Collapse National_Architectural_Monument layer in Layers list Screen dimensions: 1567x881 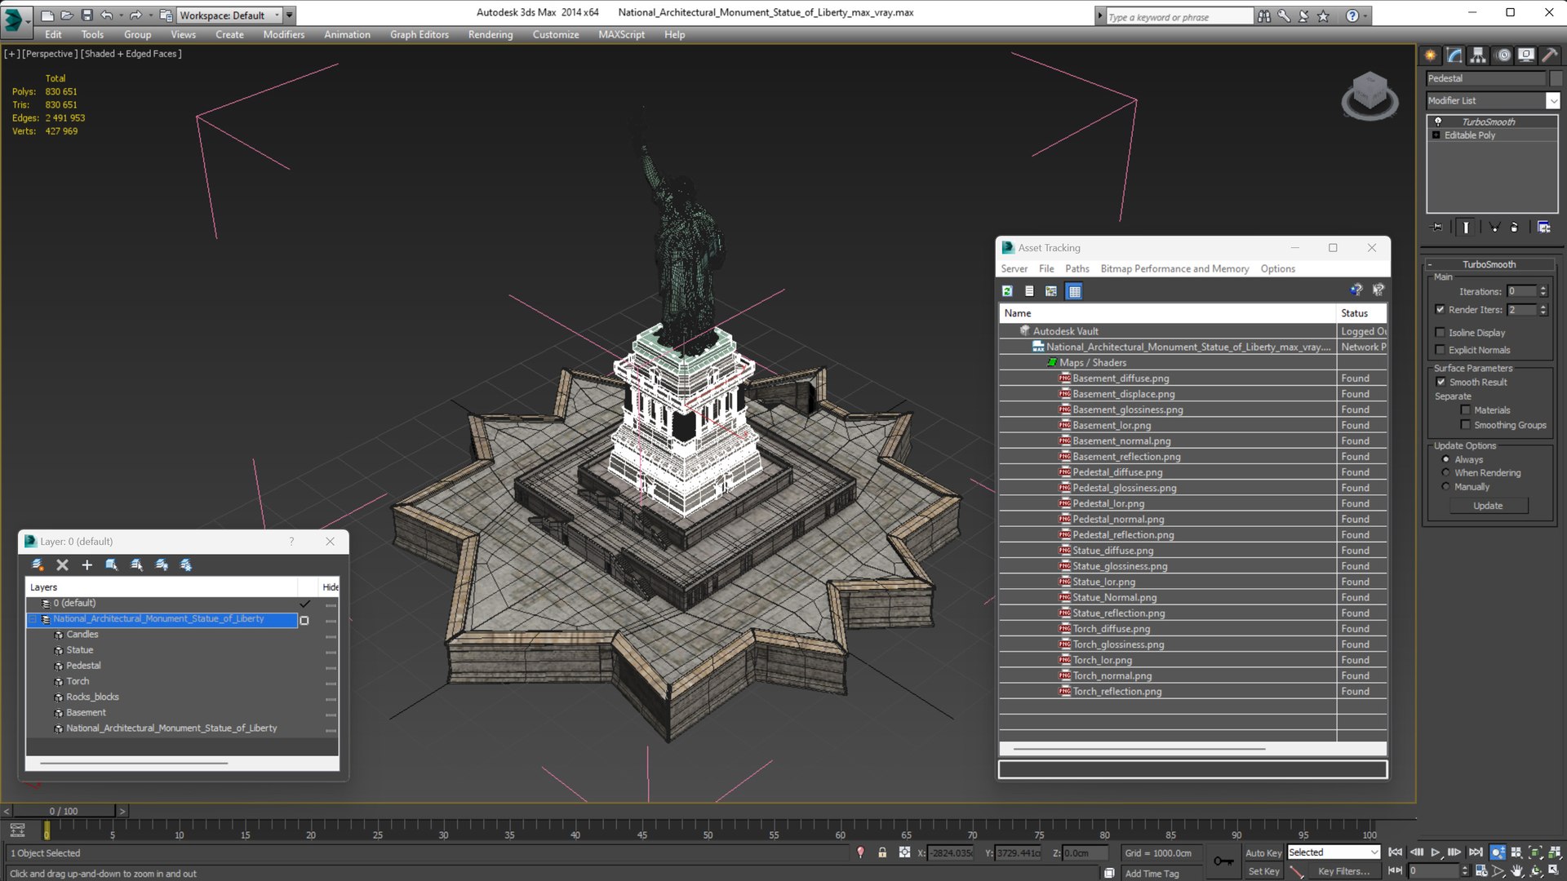33,619
